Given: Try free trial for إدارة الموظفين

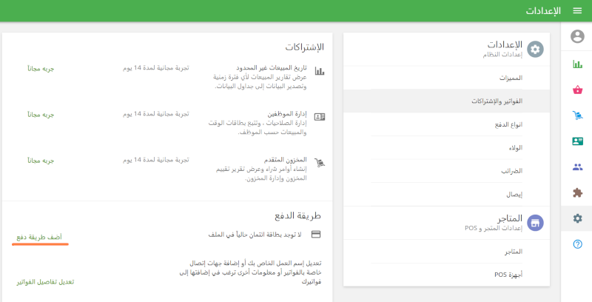Looking at the screenshot, I should click(x=41, y=115).
